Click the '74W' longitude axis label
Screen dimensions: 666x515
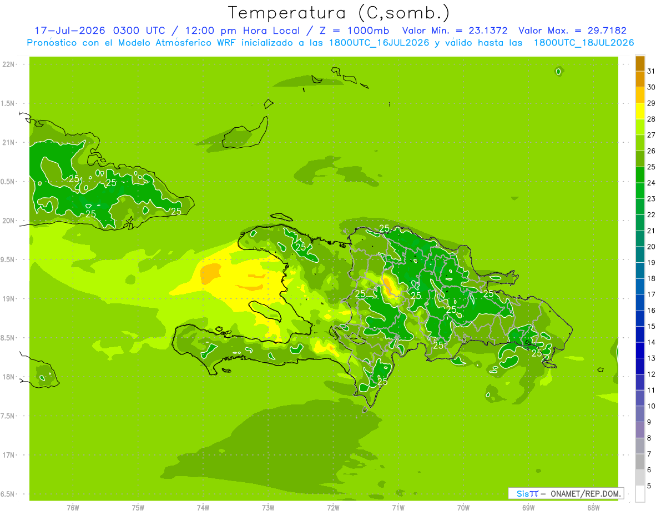point(203,507)
